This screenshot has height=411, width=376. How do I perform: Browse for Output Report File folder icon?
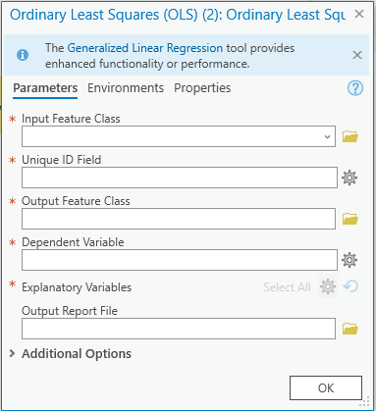(x=350, y=329)
